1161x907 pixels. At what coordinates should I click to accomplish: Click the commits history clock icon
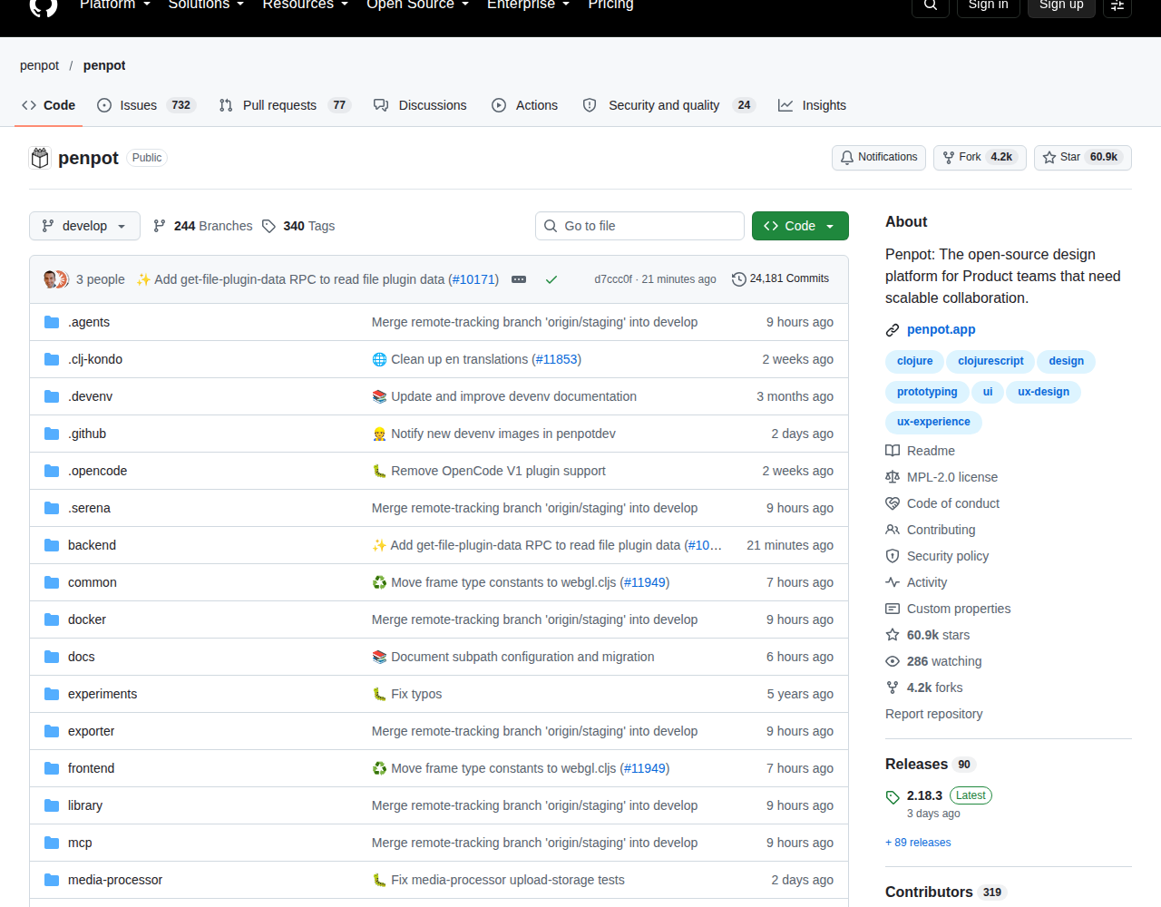click(738, 279)
